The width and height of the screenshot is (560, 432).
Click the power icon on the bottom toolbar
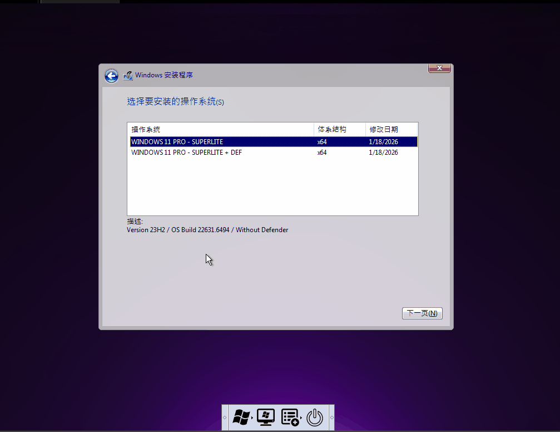point(314,417)
